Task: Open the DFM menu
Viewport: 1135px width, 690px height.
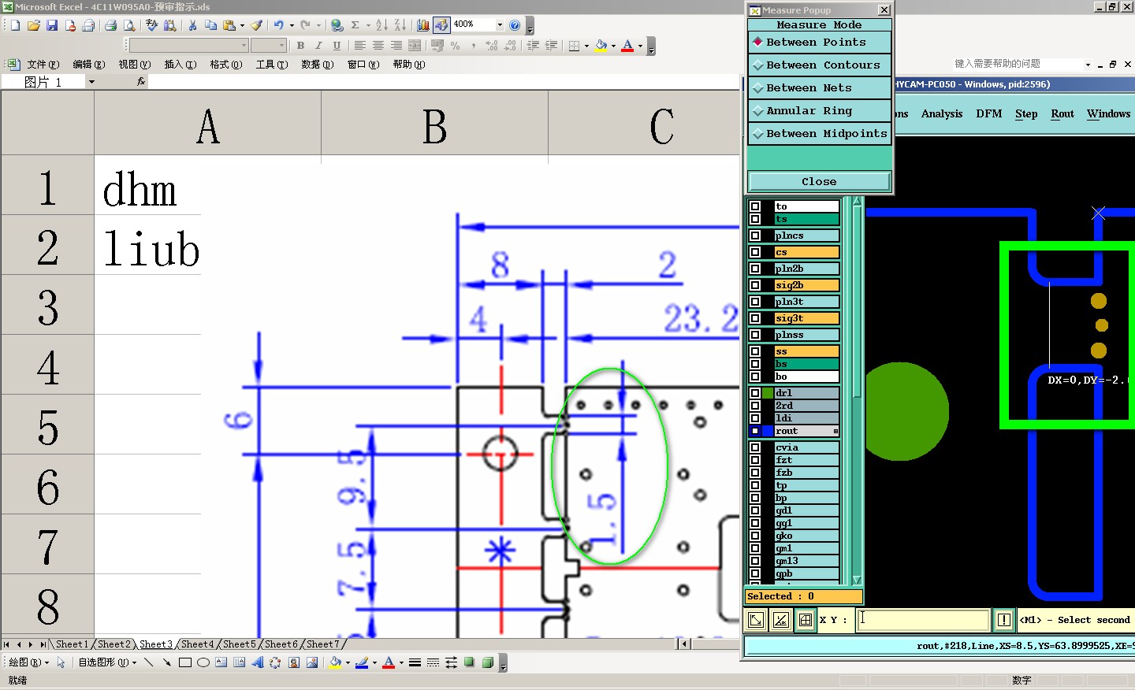Action: [x=988, y=113]
